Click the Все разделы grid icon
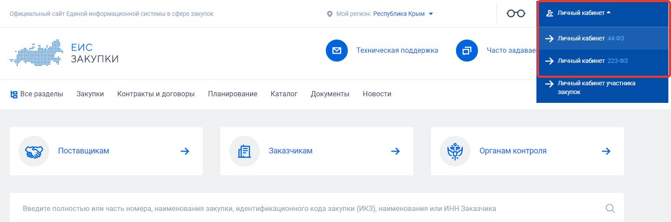671x222 pixels. tap(14, 94)
